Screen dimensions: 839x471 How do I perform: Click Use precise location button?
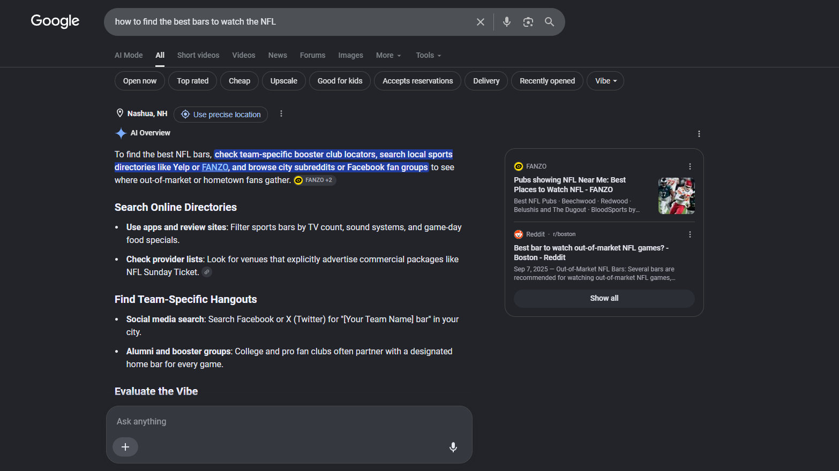coord(221,115)
